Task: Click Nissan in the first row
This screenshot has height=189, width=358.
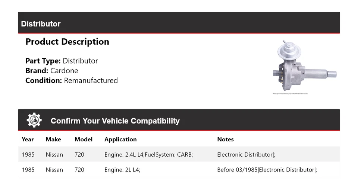Action: 54,154
